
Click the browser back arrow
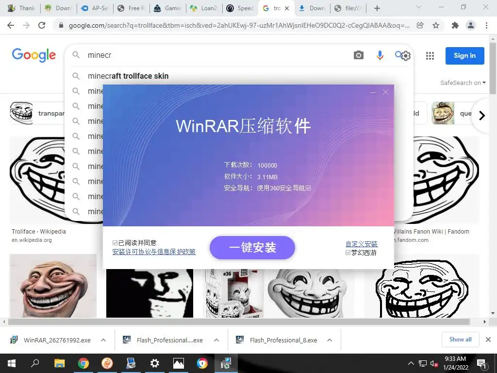[x=11, y=25]
